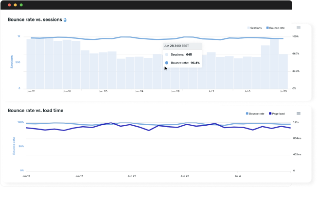Click the Jul 10 axis label
The height and width of the screenshot is (199, 318).
(283, 91)
